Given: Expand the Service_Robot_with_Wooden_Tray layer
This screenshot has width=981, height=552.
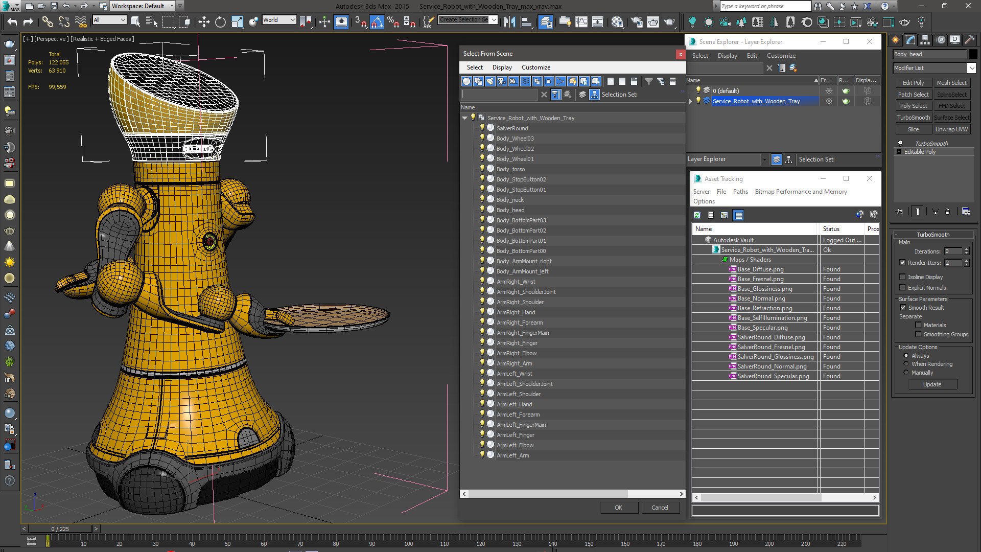Looking at the screenshot, I should coord(690,101).
